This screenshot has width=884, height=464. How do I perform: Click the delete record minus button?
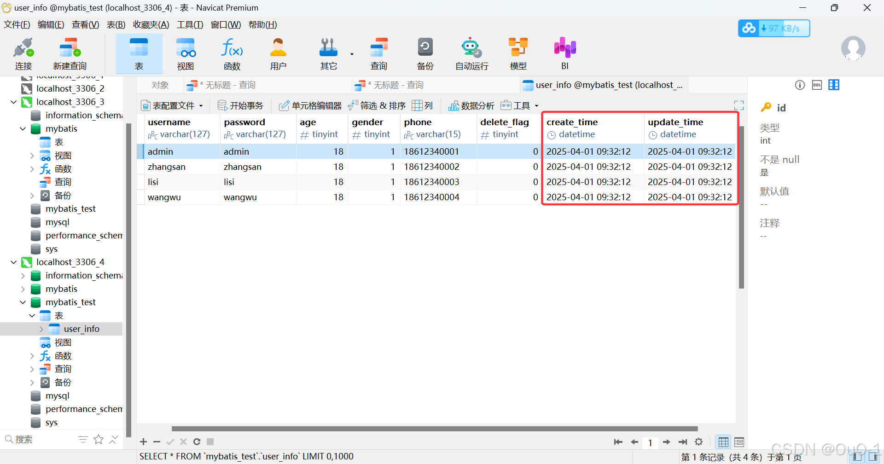click(x=157, y=442)
